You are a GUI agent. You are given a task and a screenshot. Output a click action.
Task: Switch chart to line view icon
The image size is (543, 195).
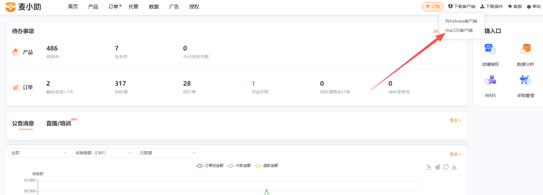click(429, 167)
